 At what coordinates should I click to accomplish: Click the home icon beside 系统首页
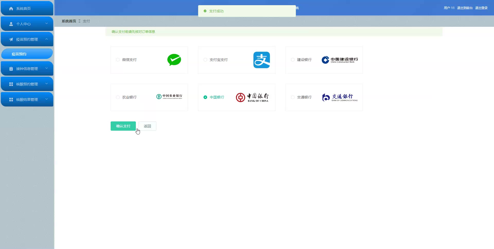tap(11, 8)
